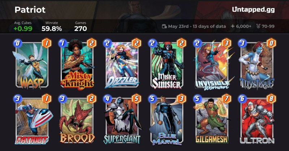Click the orange power hexagon on Mystique

coord(271,43)
